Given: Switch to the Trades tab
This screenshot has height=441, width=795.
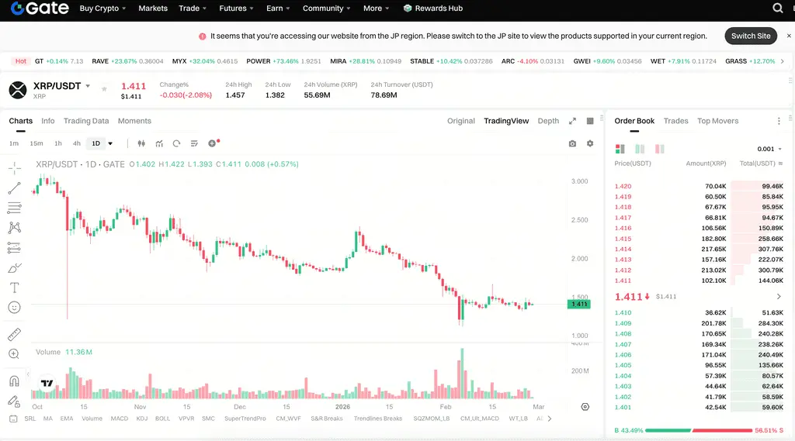Looking at the screenshot, I should pos(676,121).
